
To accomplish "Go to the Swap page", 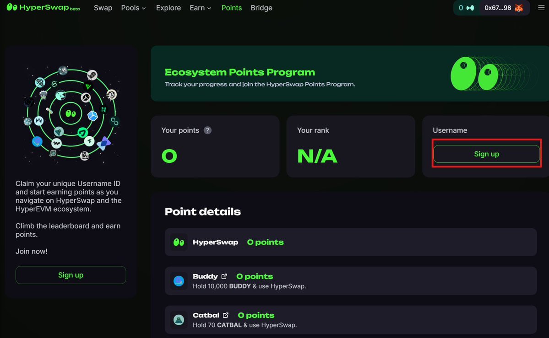I will (x=103, y=8).
